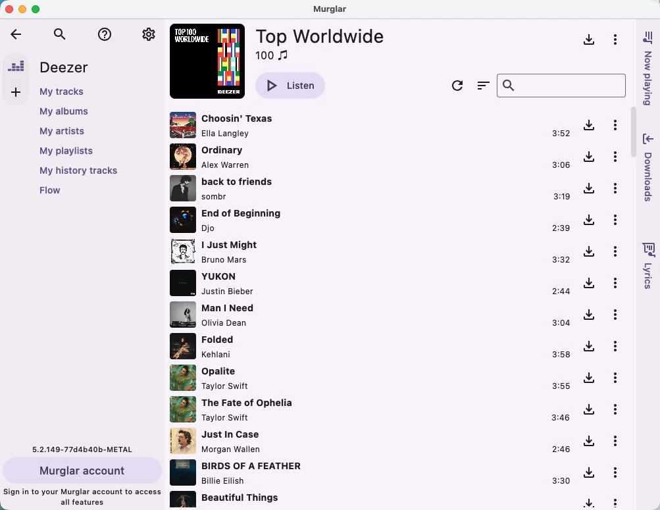Screen dimensions: 660x510
Task: Go to My playlists in the sidebar
Action: (66, 151)
